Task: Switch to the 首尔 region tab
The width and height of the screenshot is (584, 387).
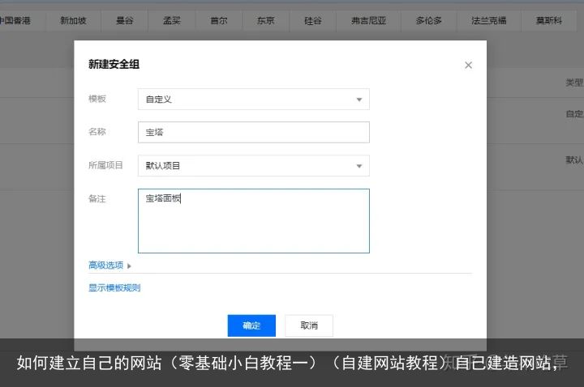Action: tap(219, 21)
